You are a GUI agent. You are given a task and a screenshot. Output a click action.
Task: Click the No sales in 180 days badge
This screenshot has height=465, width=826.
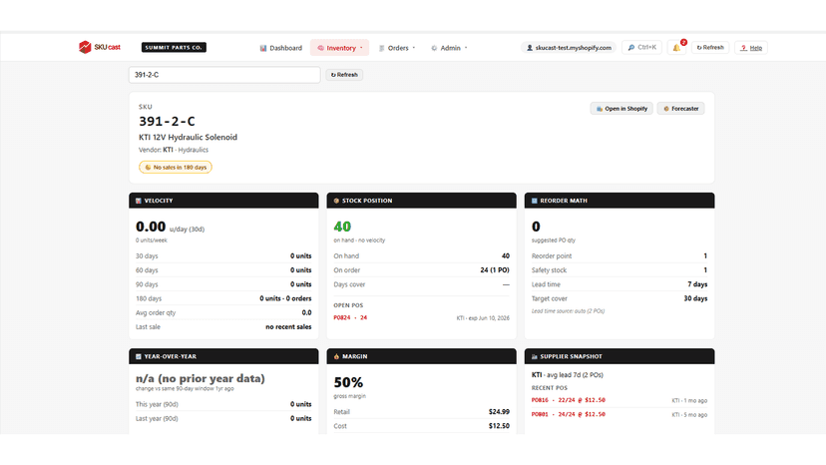tap(176, 167)
